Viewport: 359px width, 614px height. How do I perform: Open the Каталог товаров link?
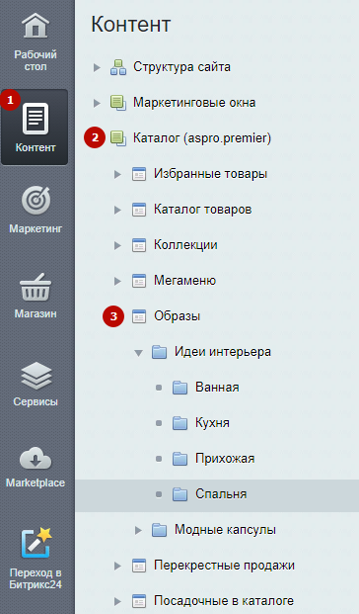pyautogui.click(x=202, y=209)
